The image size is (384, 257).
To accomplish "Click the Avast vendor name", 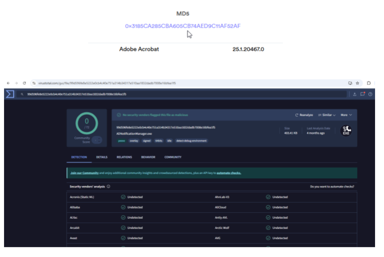I will 73,238.
